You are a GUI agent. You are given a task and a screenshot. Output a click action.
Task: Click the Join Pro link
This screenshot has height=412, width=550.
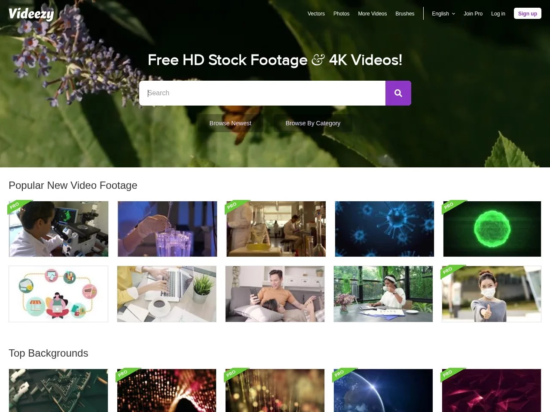(x=473, y=14)
